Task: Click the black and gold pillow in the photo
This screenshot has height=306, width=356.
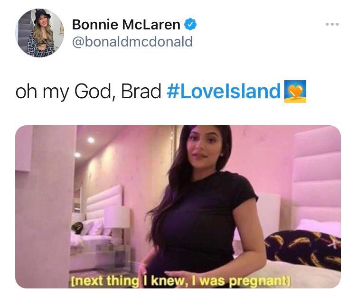Action: tap(303, 248)
